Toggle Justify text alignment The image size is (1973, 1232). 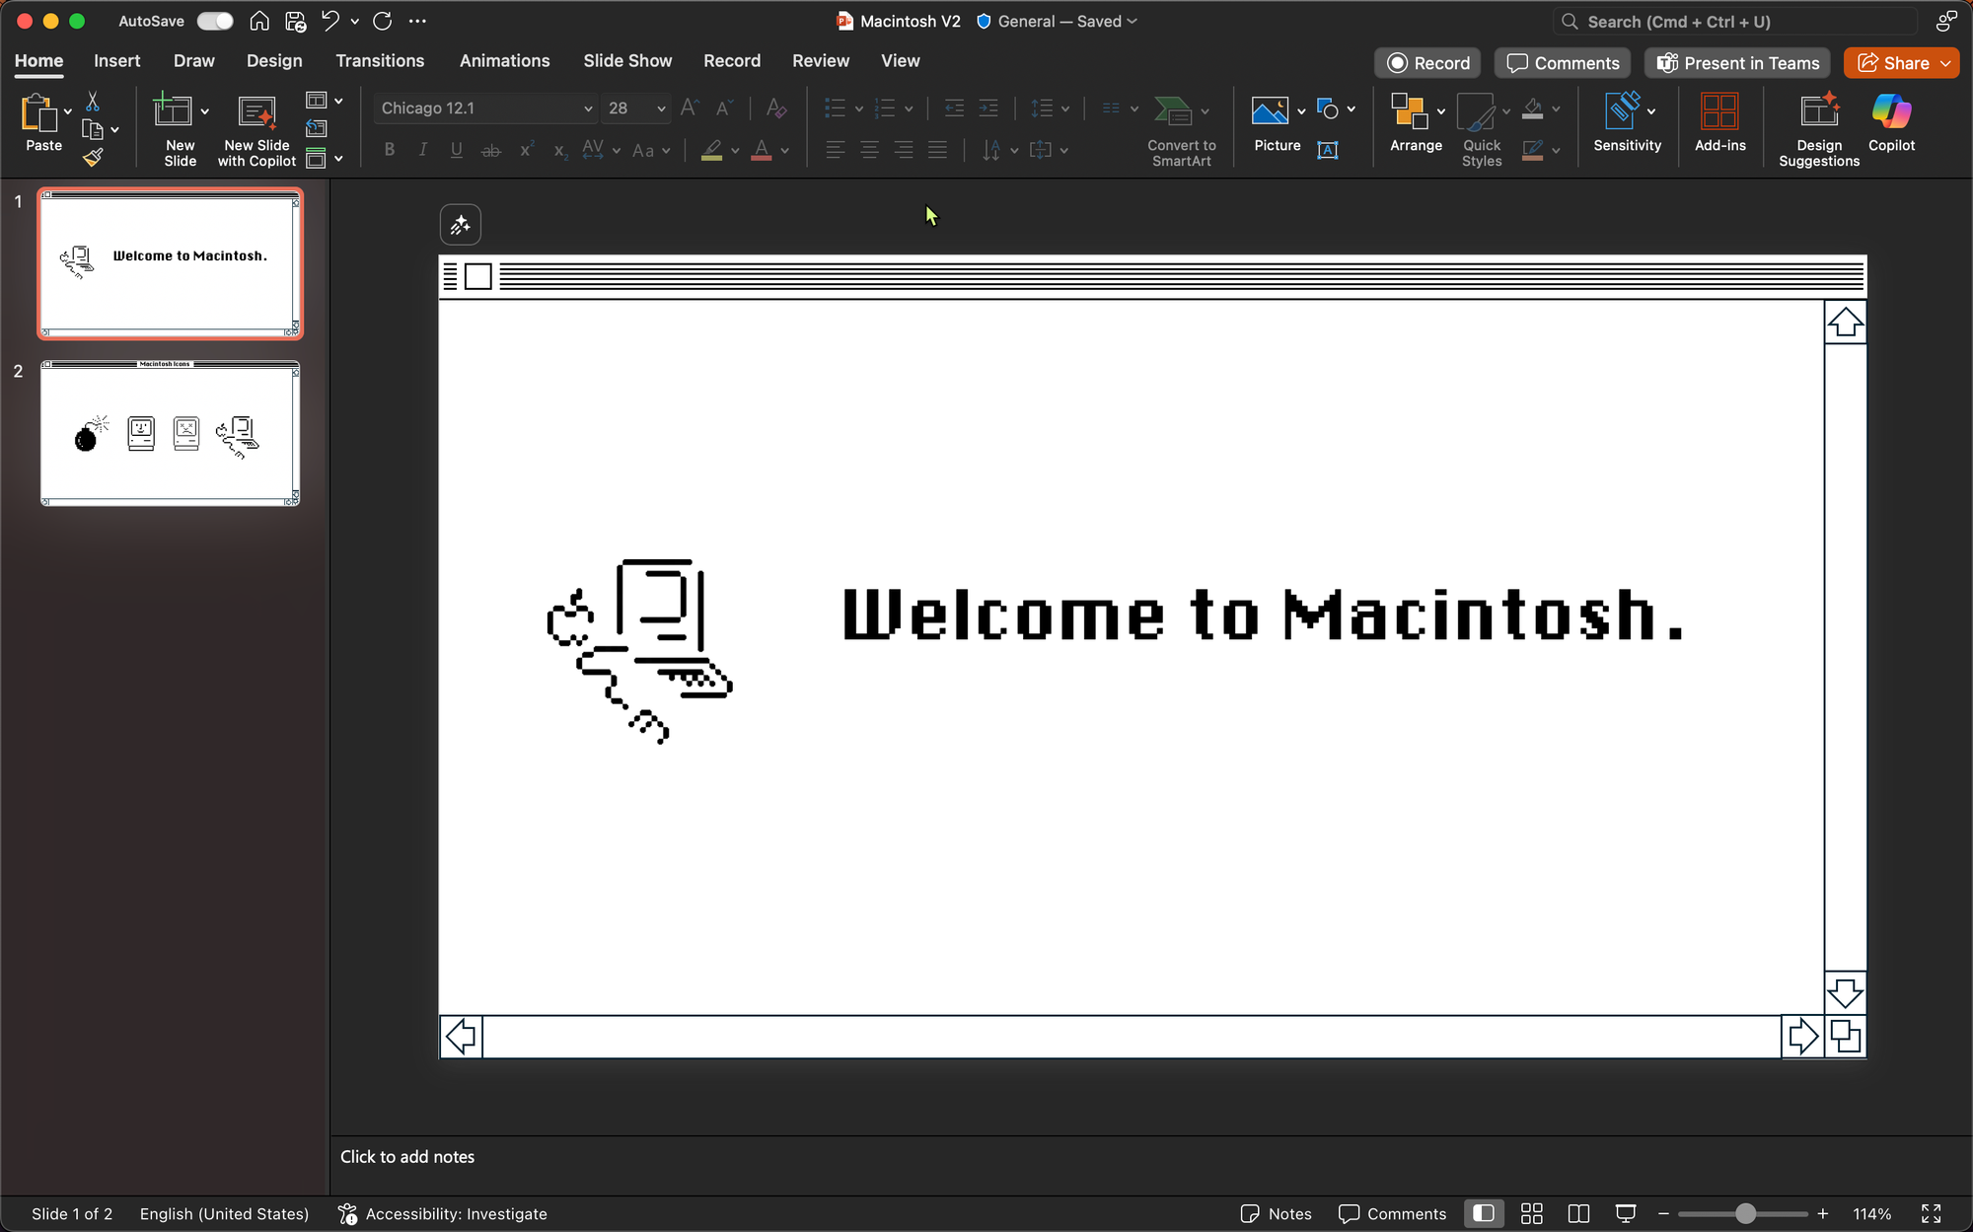[937, 150]
